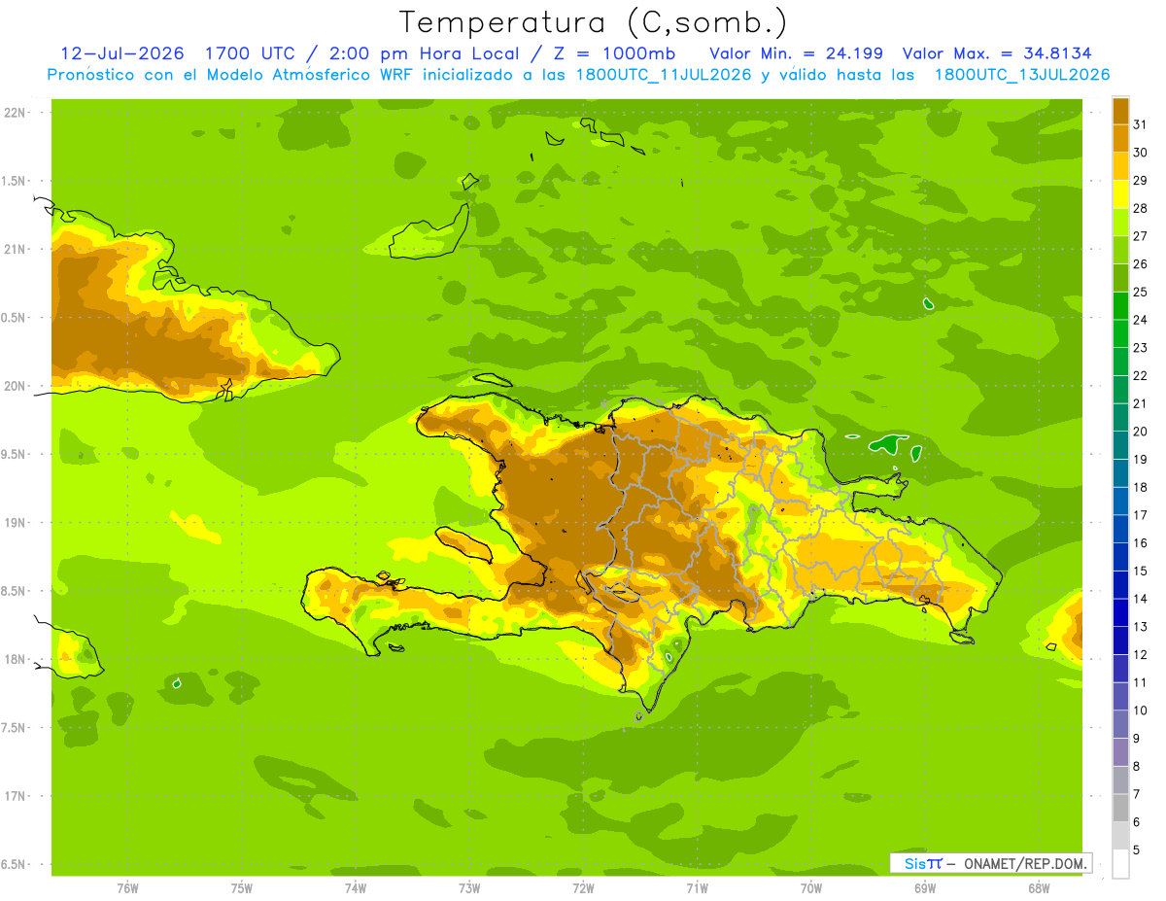Click the '75W' longitude label
Viewport: 1166px width, 901px height.
tap(242, 888)
